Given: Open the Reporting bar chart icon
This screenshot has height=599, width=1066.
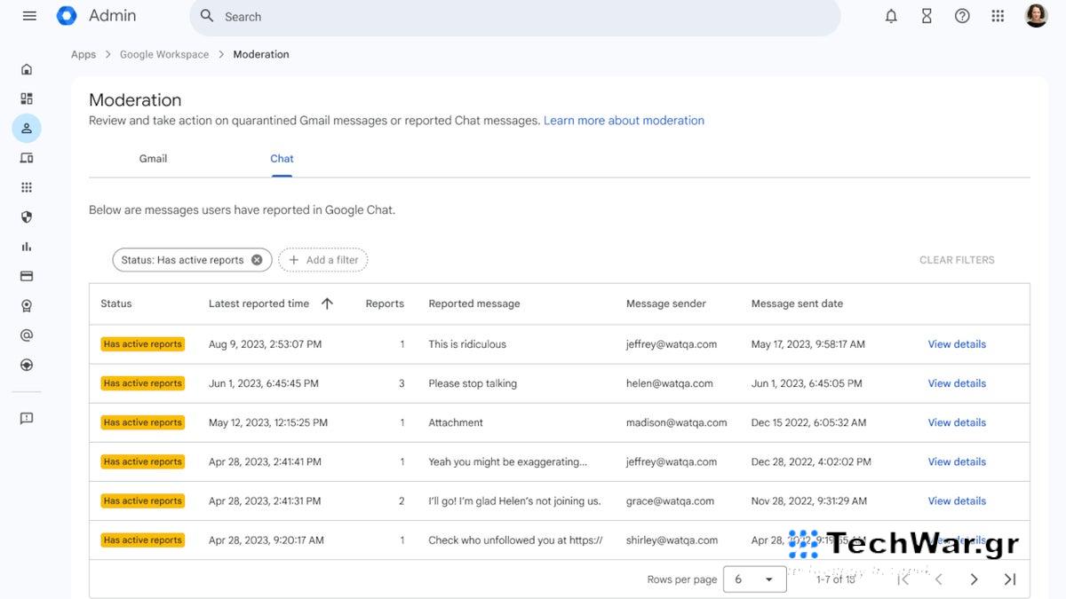Looking at the screenshot, I should pos(27,247).
